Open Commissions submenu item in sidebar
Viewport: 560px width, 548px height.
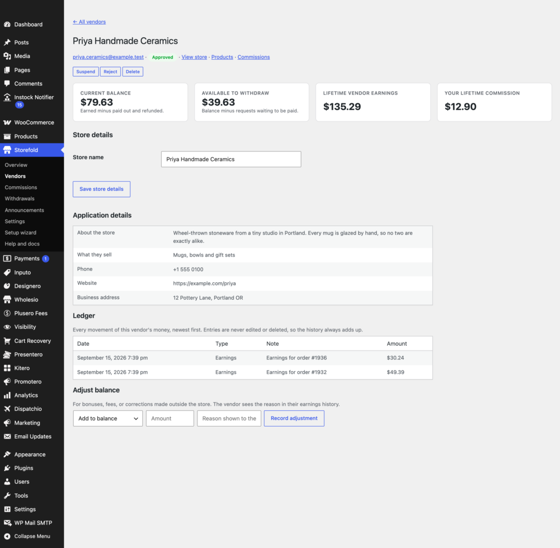[21, 187]
